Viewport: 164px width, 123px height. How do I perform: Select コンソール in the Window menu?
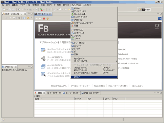94,46
